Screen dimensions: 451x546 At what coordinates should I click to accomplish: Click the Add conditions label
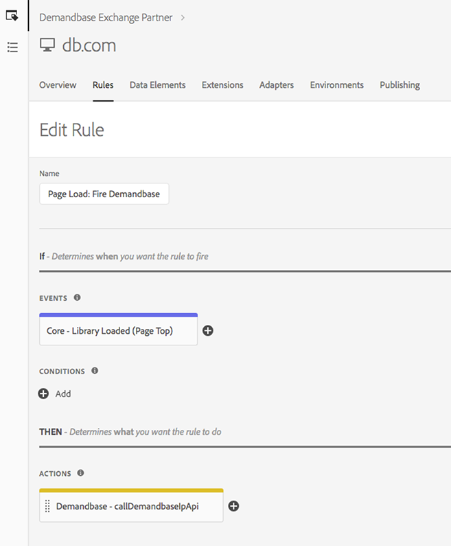coord(63,394)
